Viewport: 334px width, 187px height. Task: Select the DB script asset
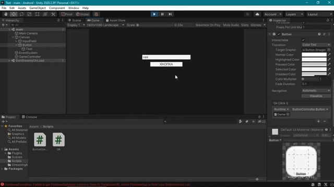pos(58,142)
